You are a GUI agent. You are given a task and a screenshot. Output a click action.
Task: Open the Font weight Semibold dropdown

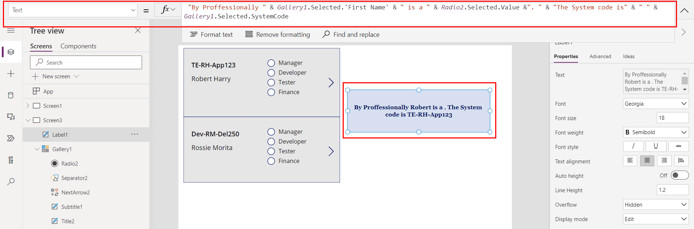click(656, 132)
